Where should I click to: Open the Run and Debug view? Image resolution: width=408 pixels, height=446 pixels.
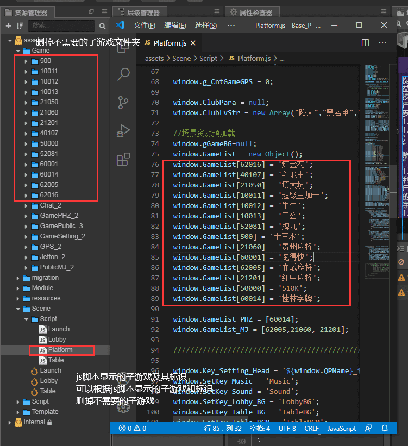[123, 131]
